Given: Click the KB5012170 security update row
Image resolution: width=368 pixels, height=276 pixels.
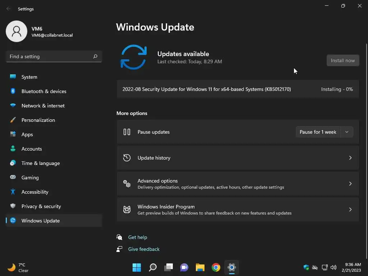Looking at the screenshot, I should pos(238,89).
